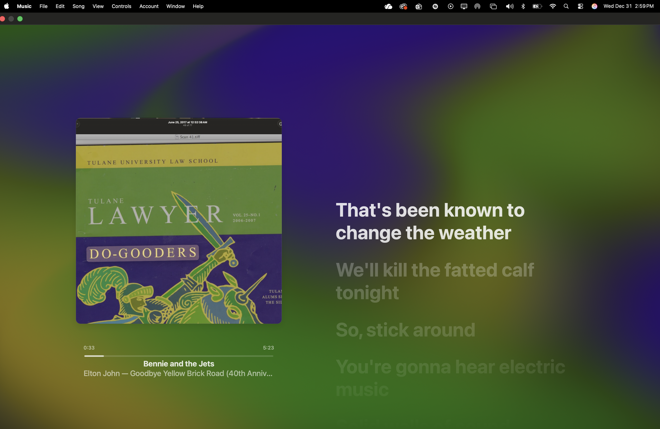
Task: Jump to lyric "We'll kill the fatted calf tonight"
Action: click(435, 281)
